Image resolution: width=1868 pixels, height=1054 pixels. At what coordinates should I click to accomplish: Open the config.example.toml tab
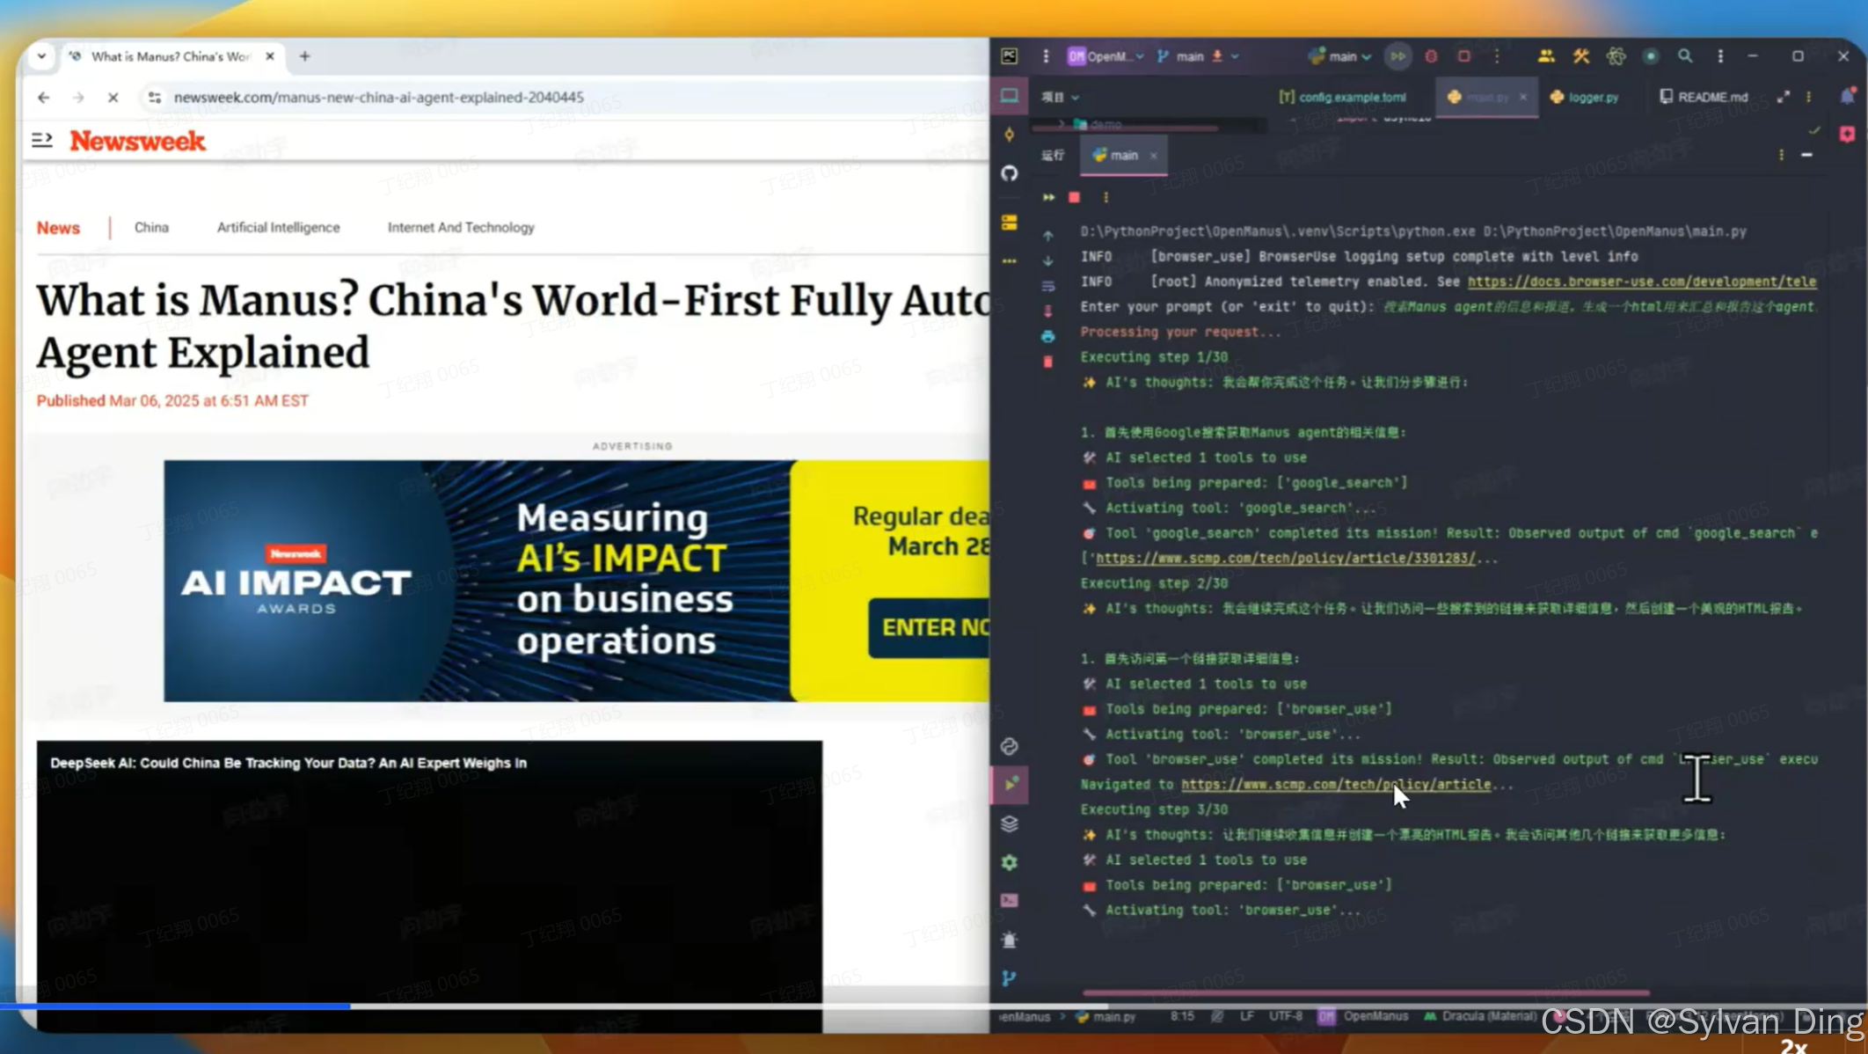(x=1351, y=97)
